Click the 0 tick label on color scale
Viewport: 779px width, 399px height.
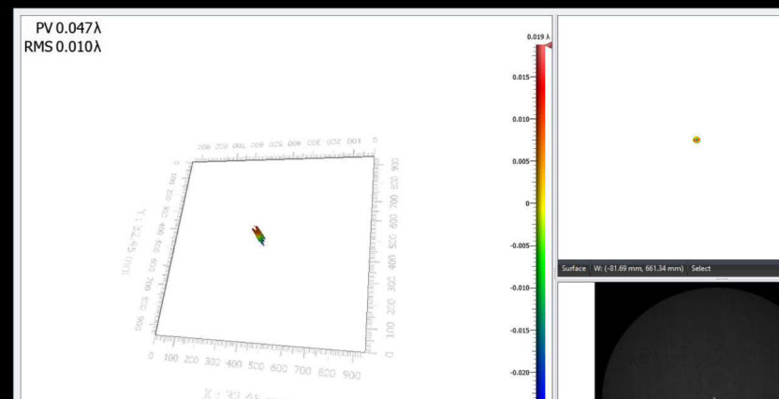pyautogui.click(x=528, y=203)
